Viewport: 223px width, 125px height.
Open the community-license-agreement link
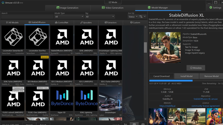click(x=205, y=106)
